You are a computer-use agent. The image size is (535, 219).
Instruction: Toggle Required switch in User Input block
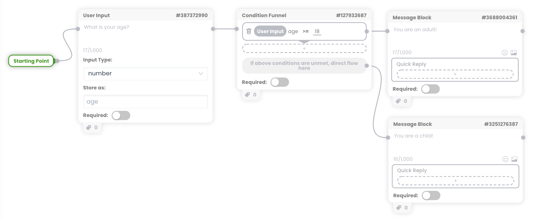pyautogui.click(x=121, y=115)
